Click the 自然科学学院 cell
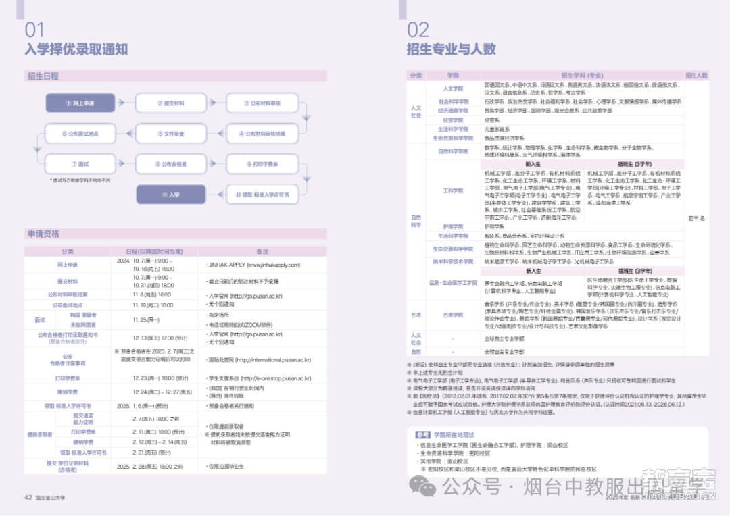The height and width of the screenshot is (516, 730). [x=453, y=151]
